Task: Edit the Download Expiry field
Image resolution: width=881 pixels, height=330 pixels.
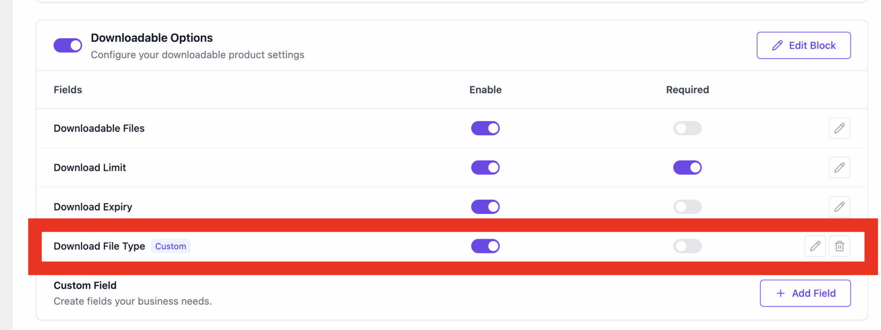Action: point(839,207)
